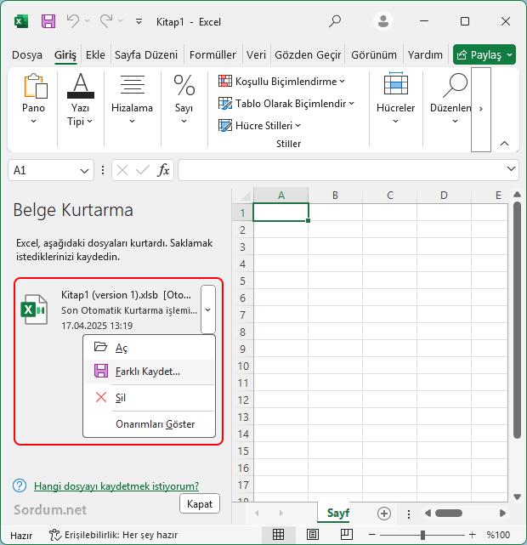Click Erişilebilirlik: Her şey hazır status
This screenshot has width=527, height=545.
pyautogui.click(x=114, y=535)
